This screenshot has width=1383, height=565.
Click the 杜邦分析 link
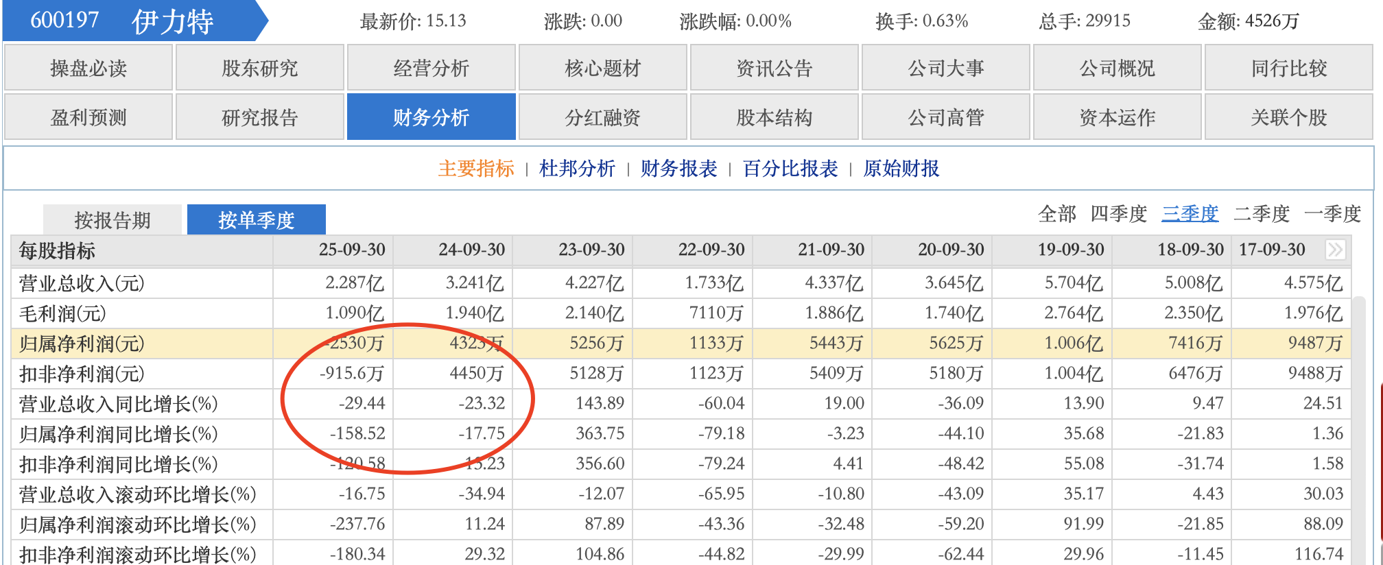coord(577,169)
